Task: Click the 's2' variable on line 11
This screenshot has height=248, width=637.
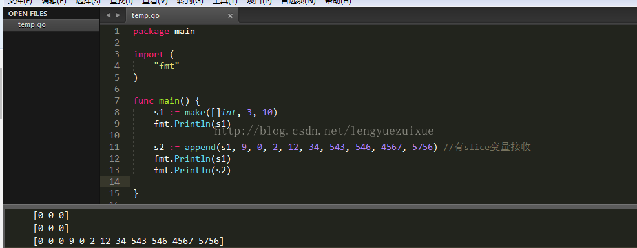Action: (159, 147)
